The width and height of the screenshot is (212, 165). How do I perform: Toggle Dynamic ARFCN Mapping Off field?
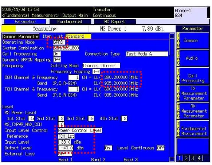click(x=57, y=60)
